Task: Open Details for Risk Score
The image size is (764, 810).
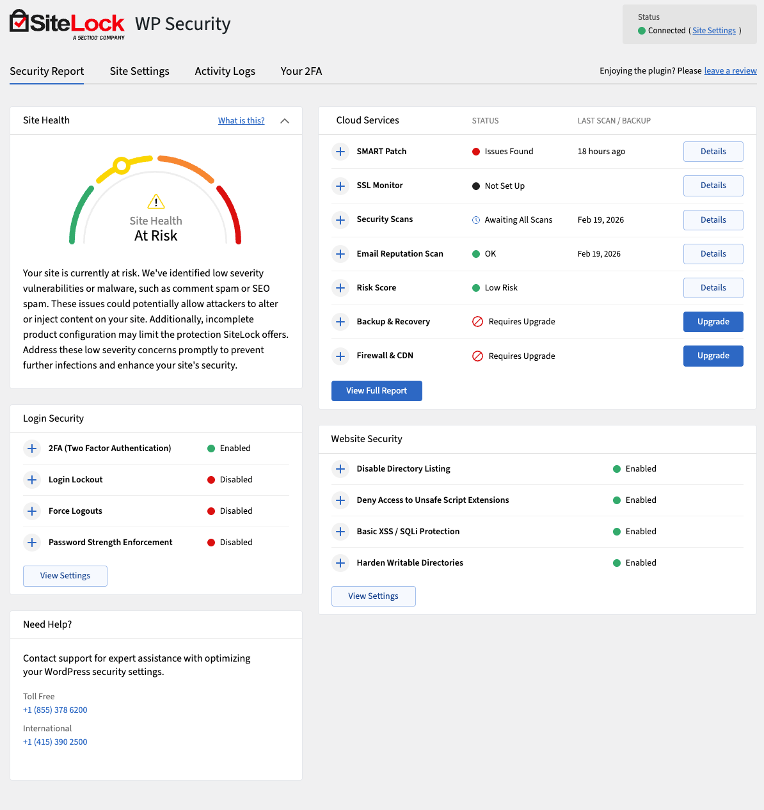Action: click(713, 288)
